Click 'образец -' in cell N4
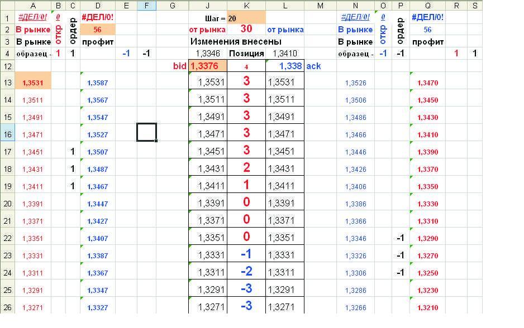This screenshot has width=524, height=328. pos(355,54)
